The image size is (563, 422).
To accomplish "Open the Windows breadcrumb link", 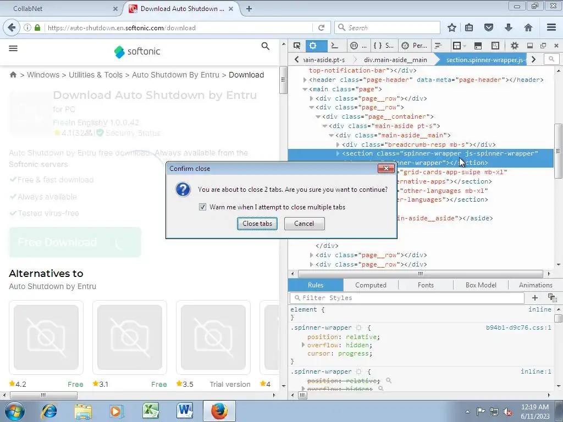I will (x=43, y=75).
